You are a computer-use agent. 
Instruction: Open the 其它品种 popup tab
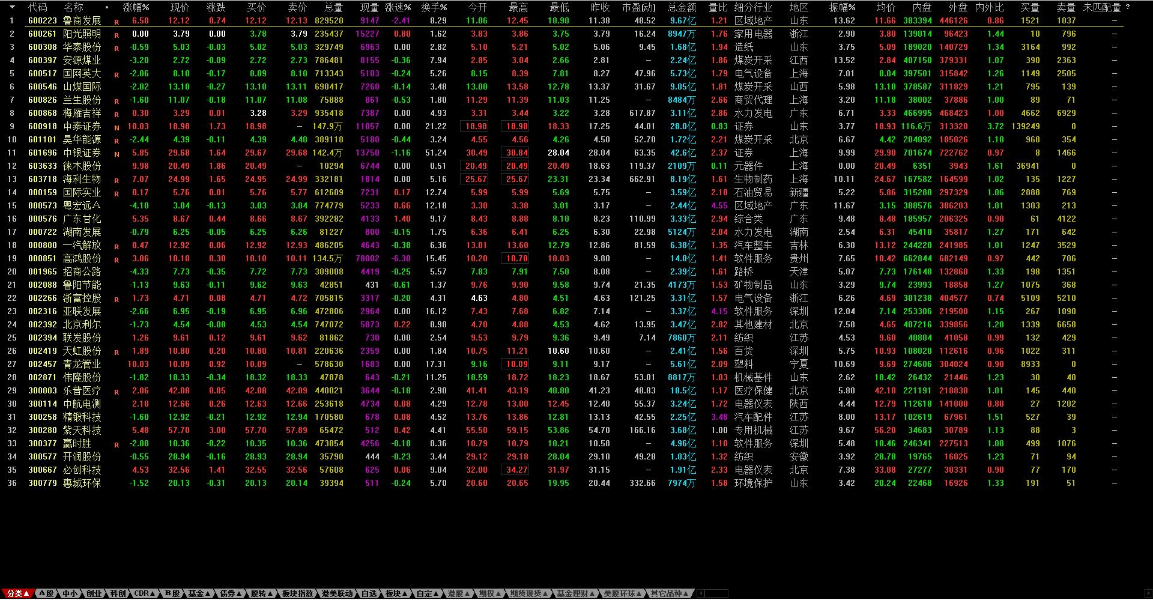[x=669, y=593]
